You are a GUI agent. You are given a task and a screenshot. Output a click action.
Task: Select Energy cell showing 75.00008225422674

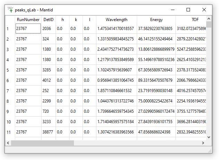tap(156, 101)
